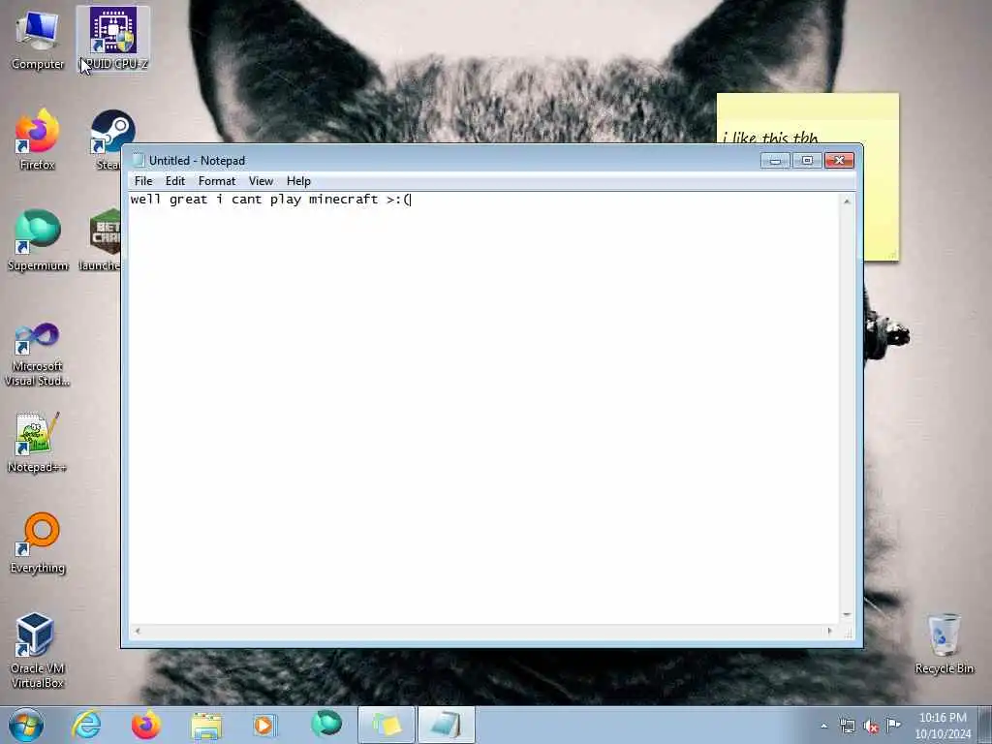Launch Internet Explorer from the taskbar
Image resolution: width=992 pixels, height=744 pixels.
pos(86,725)
